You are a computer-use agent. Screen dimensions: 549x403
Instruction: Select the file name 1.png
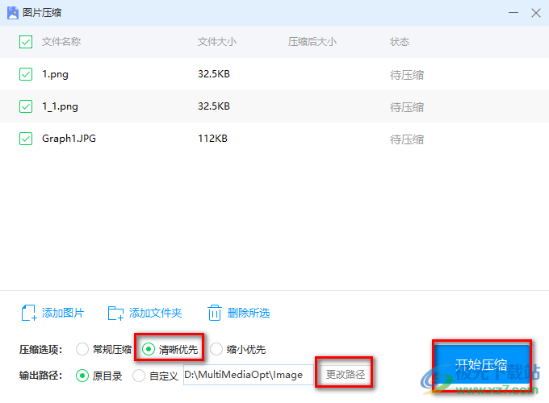click(56, 74)
